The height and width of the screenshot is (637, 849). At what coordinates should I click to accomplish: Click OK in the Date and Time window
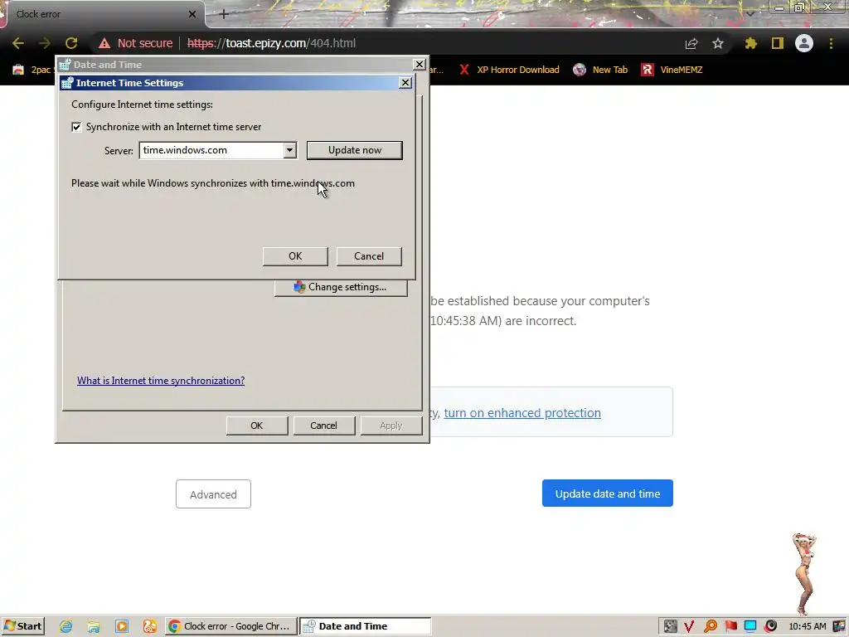point(257,425)
